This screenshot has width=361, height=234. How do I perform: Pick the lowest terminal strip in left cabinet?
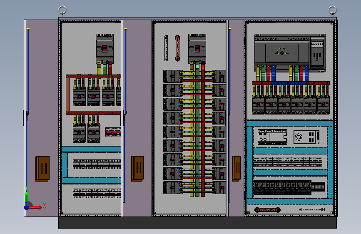coord(97,193)
